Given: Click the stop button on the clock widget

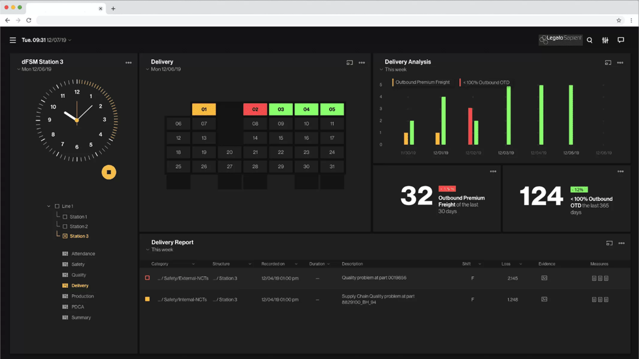Looking at the screenshot, I should [x=109, y=172].
